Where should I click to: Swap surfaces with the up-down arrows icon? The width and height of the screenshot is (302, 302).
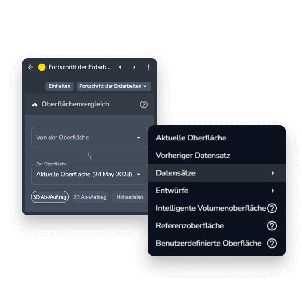(90, 156)
